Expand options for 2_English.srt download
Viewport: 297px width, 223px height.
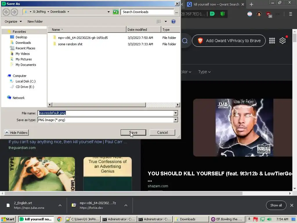pos(60,205)
